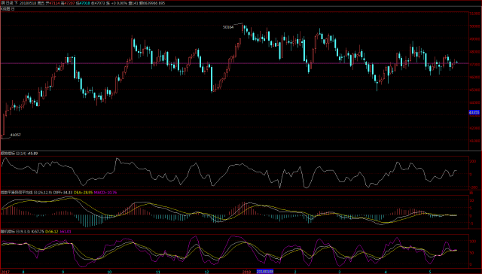The width and height of the screenshot is (482, 274).
Task: Click the 42000 price axis label
Action: tap(474, 128)
